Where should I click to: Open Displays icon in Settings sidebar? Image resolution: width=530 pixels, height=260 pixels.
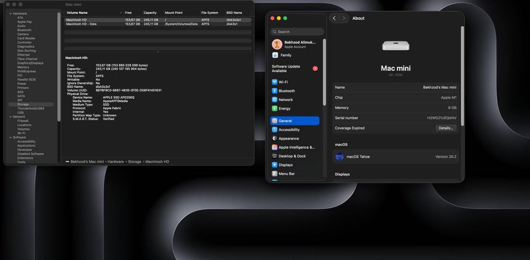[x=275, y=165]
